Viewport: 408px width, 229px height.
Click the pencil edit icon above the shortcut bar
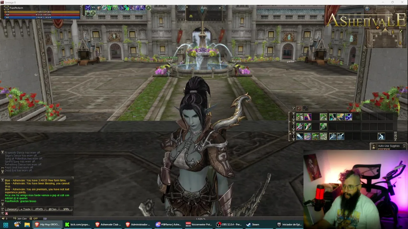pos(294,108)
